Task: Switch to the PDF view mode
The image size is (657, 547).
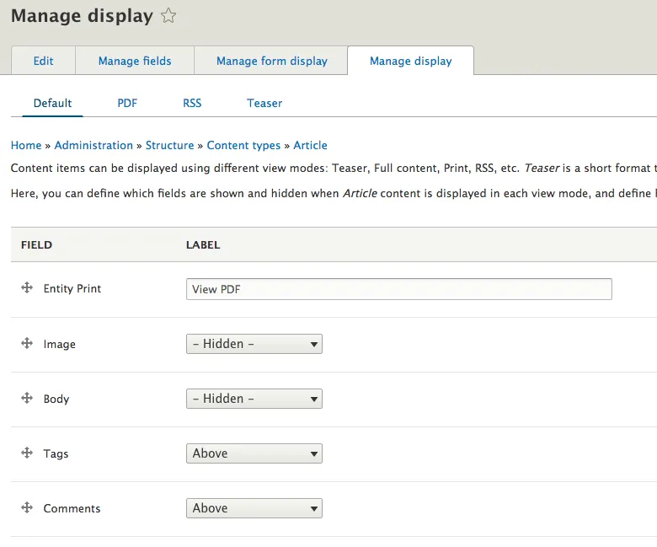Action: click(x=127, y=103)
